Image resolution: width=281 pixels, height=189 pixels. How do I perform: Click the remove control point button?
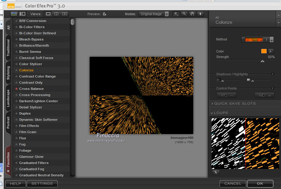226,95
